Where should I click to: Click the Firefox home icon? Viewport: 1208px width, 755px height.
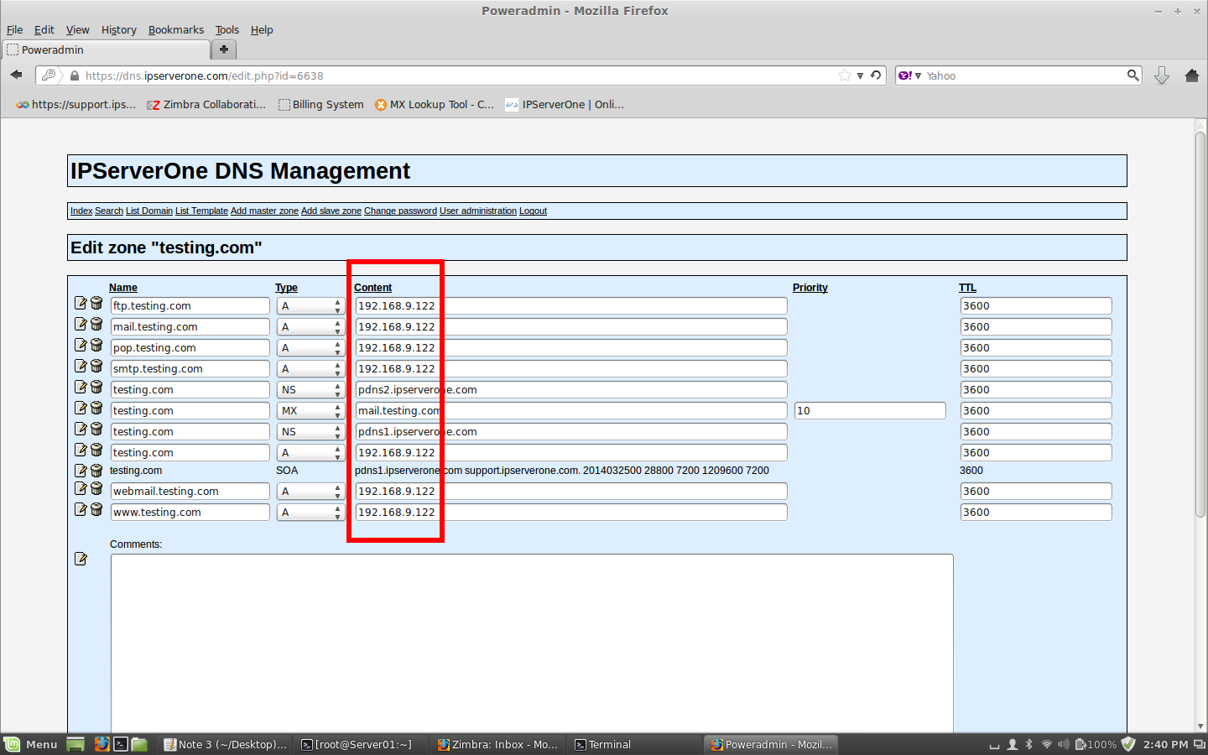1191,75
